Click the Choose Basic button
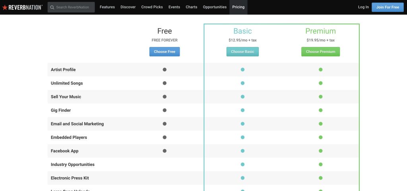The height and width of the screenshot is (191, 407). point(243,52)
